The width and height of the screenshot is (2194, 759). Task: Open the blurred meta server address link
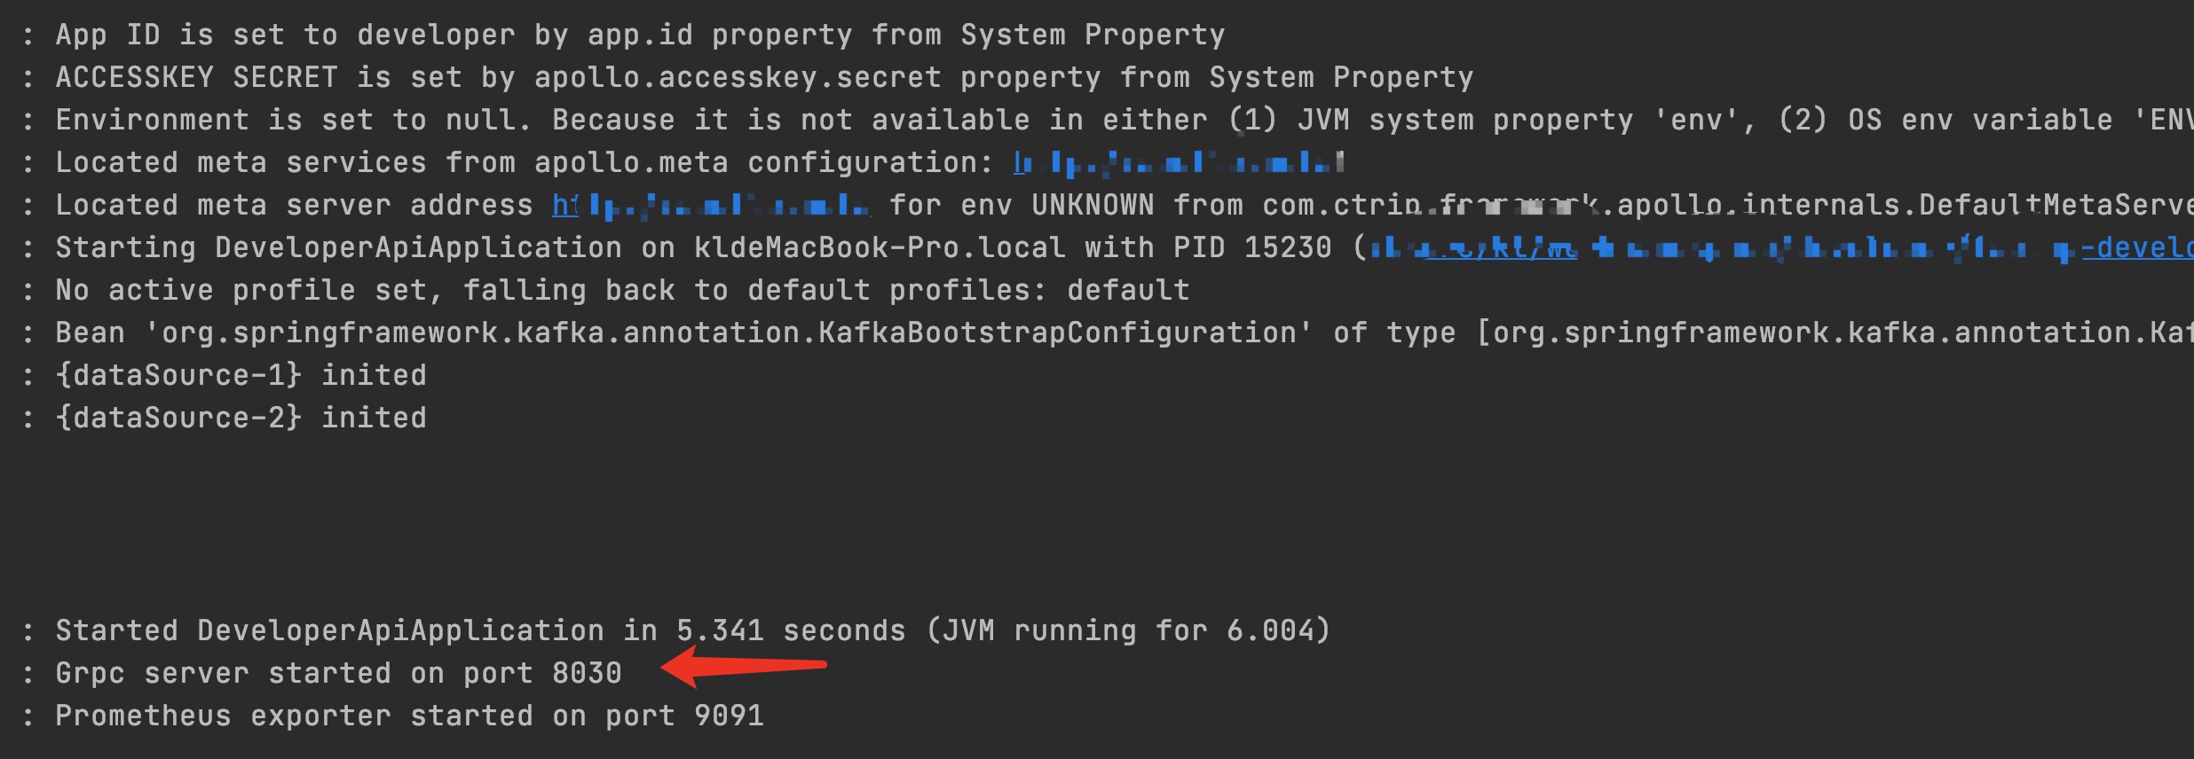coord(711,205)
